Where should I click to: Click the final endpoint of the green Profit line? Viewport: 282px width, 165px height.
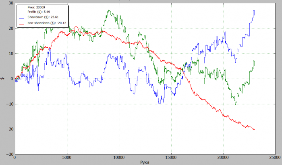pos(254,66)
